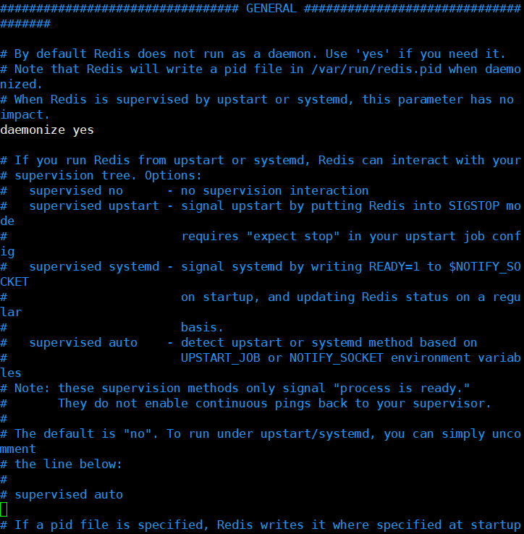Screen dimensions: 524x534
Task: Click the line starting 'By default Redis does not'
Action: pyautogui.click(x=253, y=54)
